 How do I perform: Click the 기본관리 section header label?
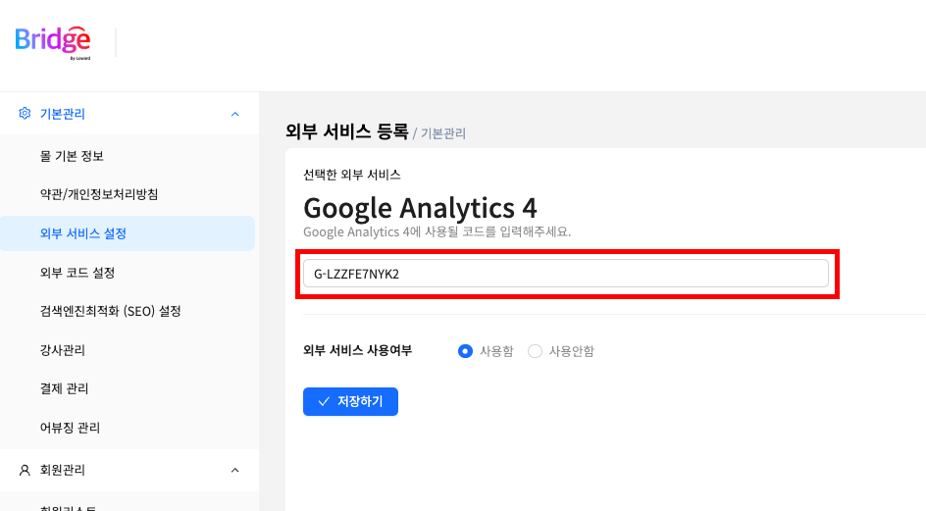pos(62,114)
